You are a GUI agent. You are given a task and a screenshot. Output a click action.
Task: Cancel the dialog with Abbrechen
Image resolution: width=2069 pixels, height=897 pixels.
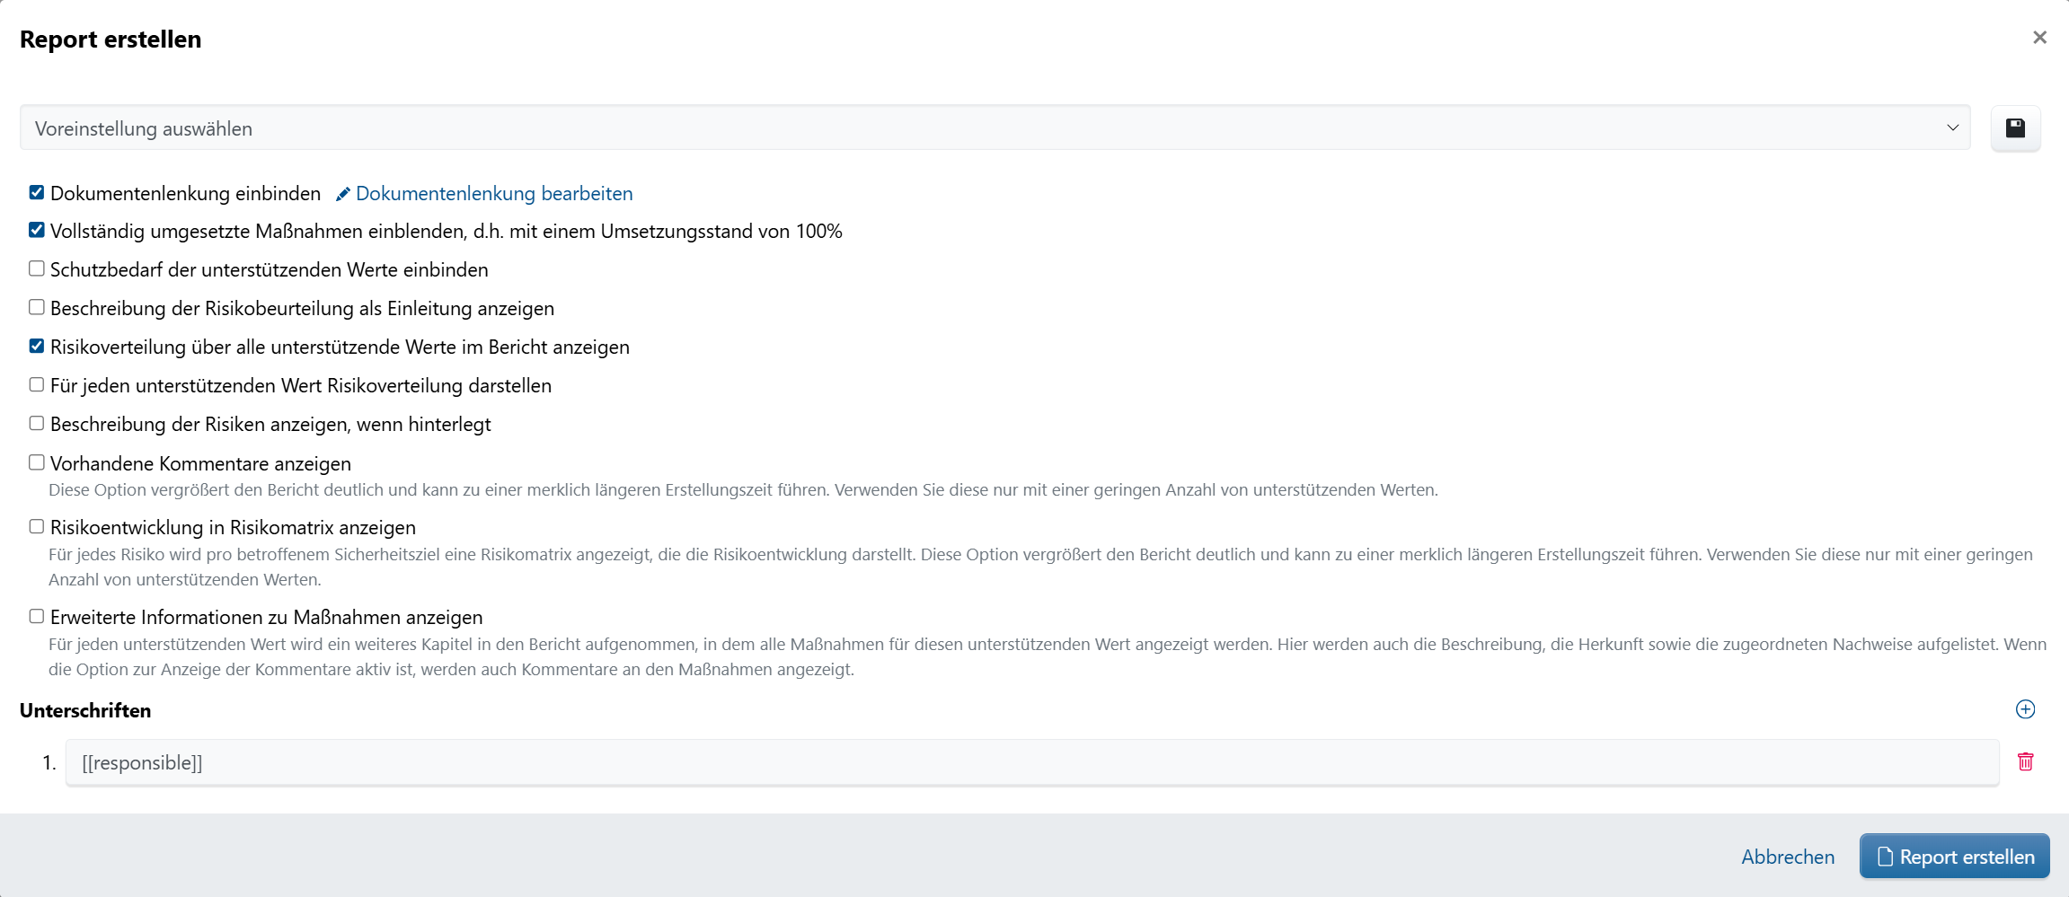pos(1787,856)
